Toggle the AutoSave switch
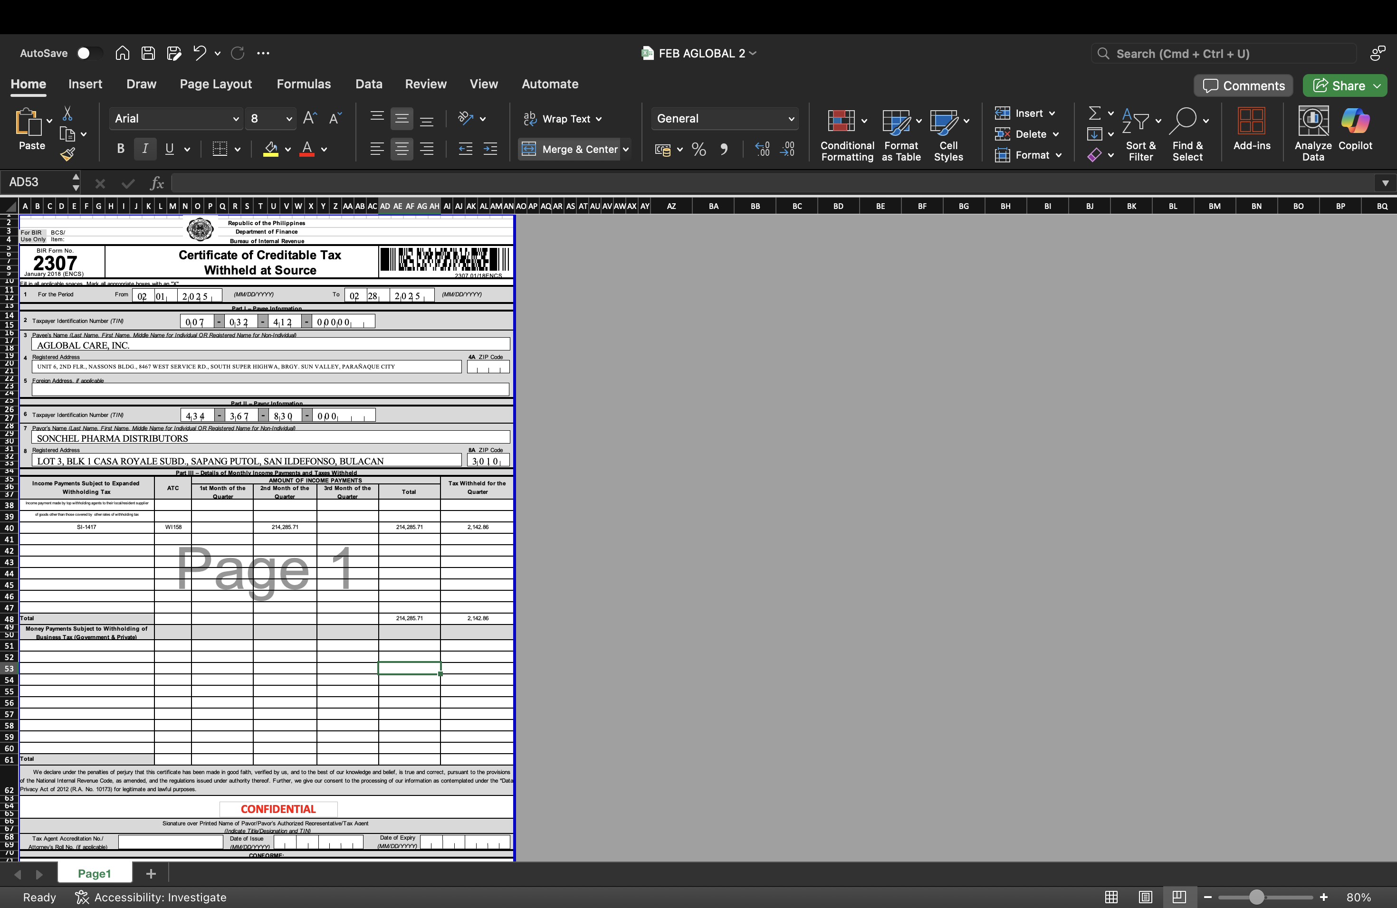1397x908 pixels. [89, 53]
